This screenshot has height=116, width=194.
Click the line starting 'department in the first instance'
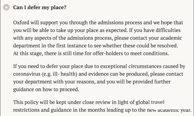point(95,46)
